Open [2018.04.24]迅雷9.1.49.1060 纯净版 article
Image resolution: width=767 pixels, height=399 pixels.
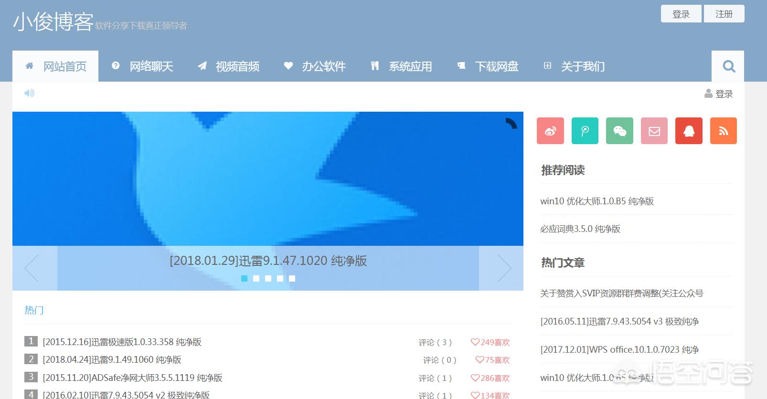tap(112, 359)
